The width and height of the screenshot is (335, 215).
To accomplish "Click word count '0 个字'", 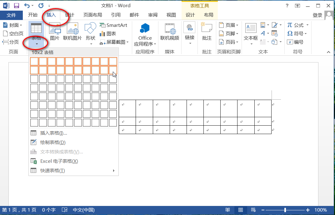I will pyautogui.click(x=49, y=210).
